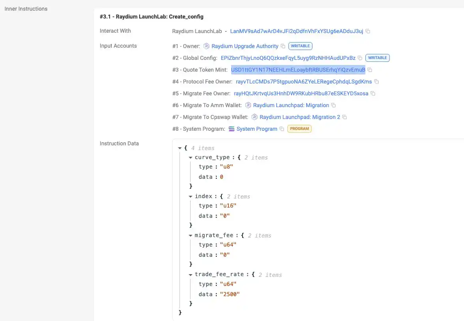Copy the Raydium Launchpad: Migration 2 address
Image resolution: width=464 pixels, height=321 pixels.
coord(344,117)
